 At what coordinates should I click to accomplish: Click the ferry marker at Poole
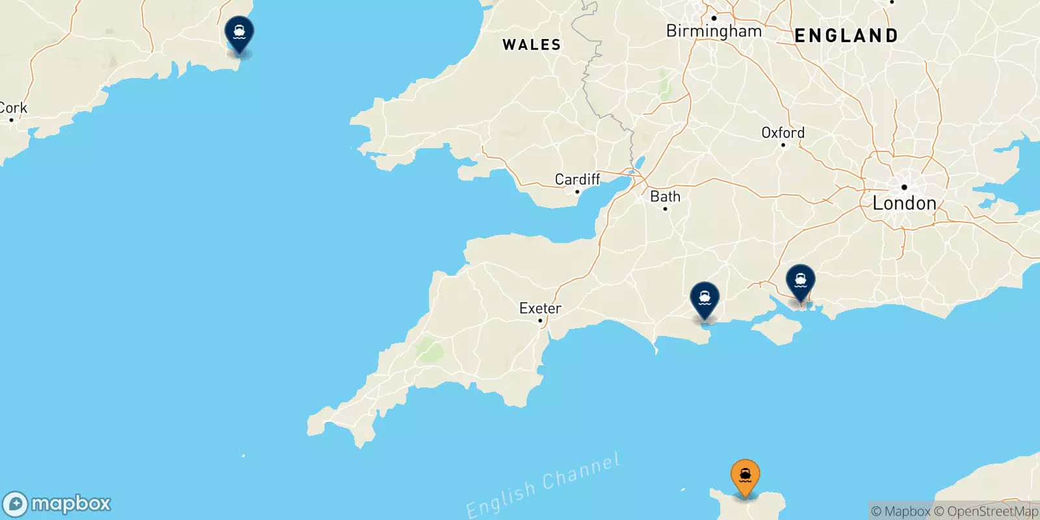coord(705,300)
